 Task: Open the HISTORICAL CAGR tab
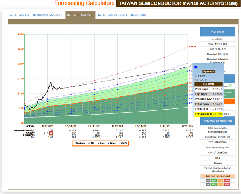pos(112,15)
